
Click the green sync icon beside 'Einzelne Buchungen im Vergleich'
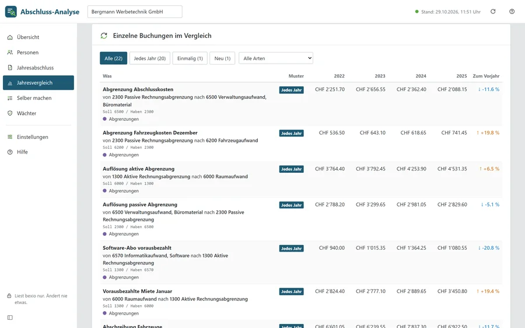click(104, 36)
